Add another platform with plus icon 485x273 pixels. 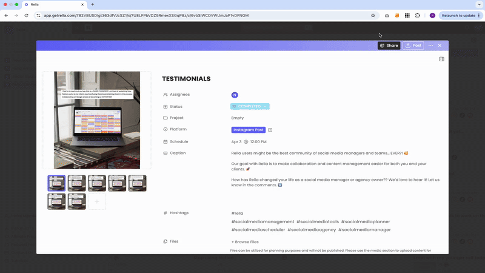point(270,130)
